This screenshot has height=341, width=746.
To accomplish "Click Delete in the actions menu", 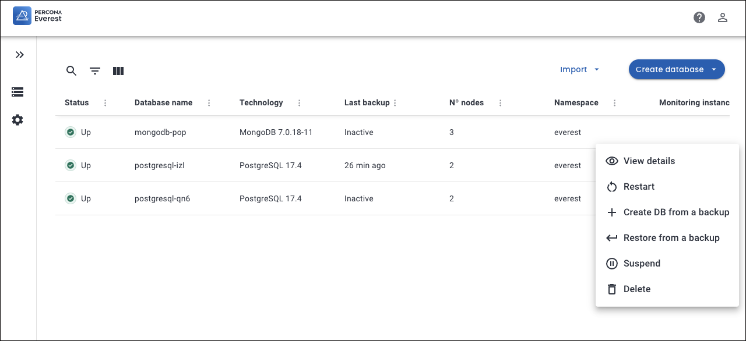I will click(636, 289).
